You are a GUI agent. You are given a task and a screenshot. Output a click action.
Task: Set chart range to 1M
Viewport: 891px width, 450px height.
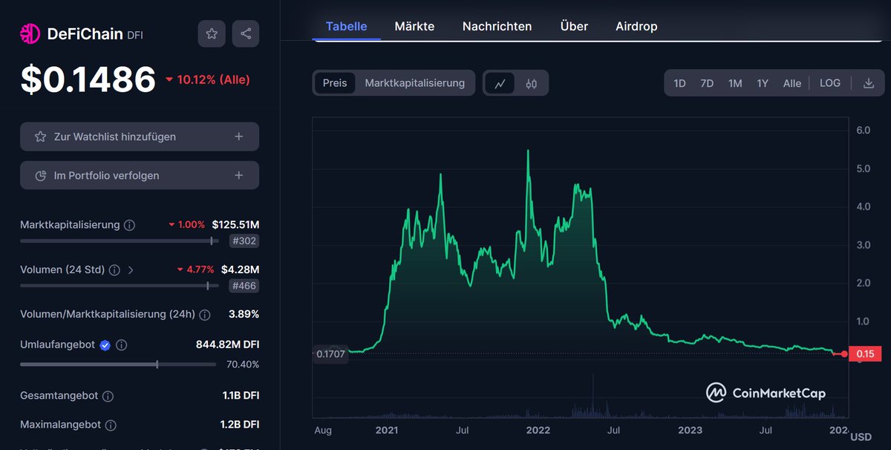(x=735, y=83)
